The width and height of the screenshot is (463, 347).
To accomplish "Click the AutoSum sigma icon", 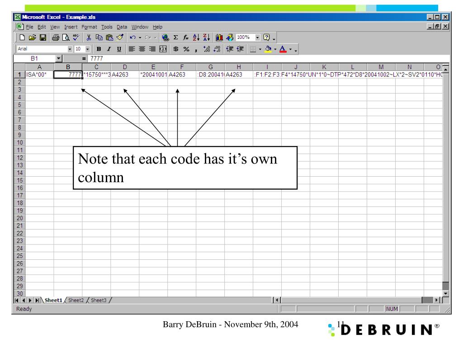I will pyautogui.click(x=176, y=38).
